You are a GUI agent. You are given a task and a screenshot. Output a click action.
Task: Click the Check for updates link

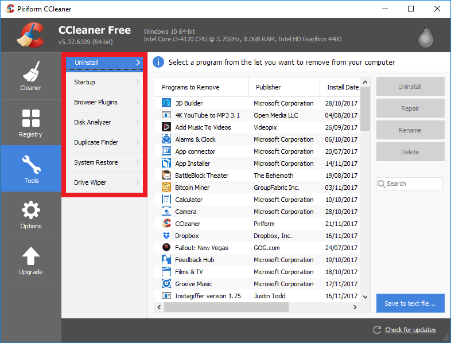pyautogui.click(x=410, y=330)
